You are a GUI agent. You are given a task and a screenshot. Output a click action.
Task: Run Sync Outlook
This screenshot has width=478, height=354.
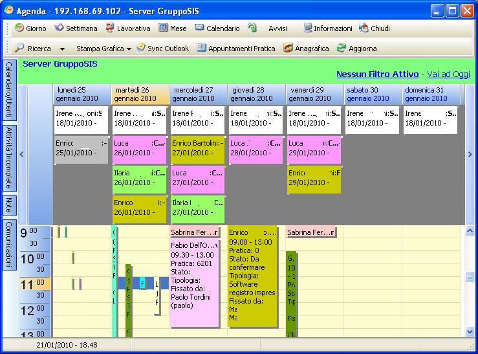(163, 49)
